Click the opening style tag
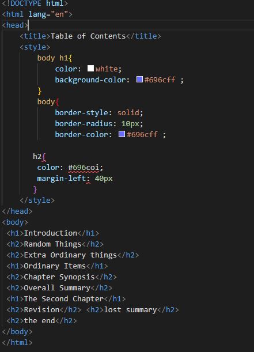Image resolution: width=254 pixels, height=352 pixels. (x=35, y=47)
